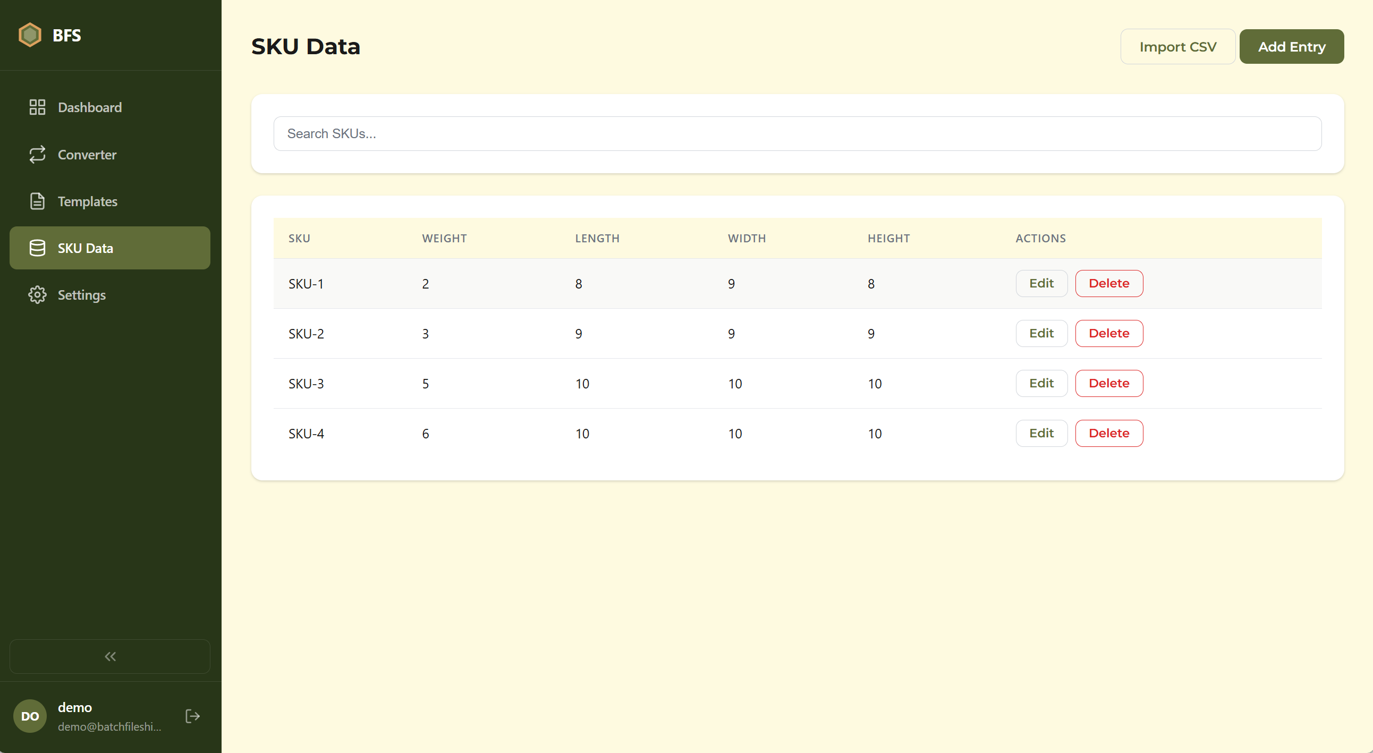Viewport: 1373px width, 753px height.
Task: Click the SKU Data database icon
Action: coord(36,247)
